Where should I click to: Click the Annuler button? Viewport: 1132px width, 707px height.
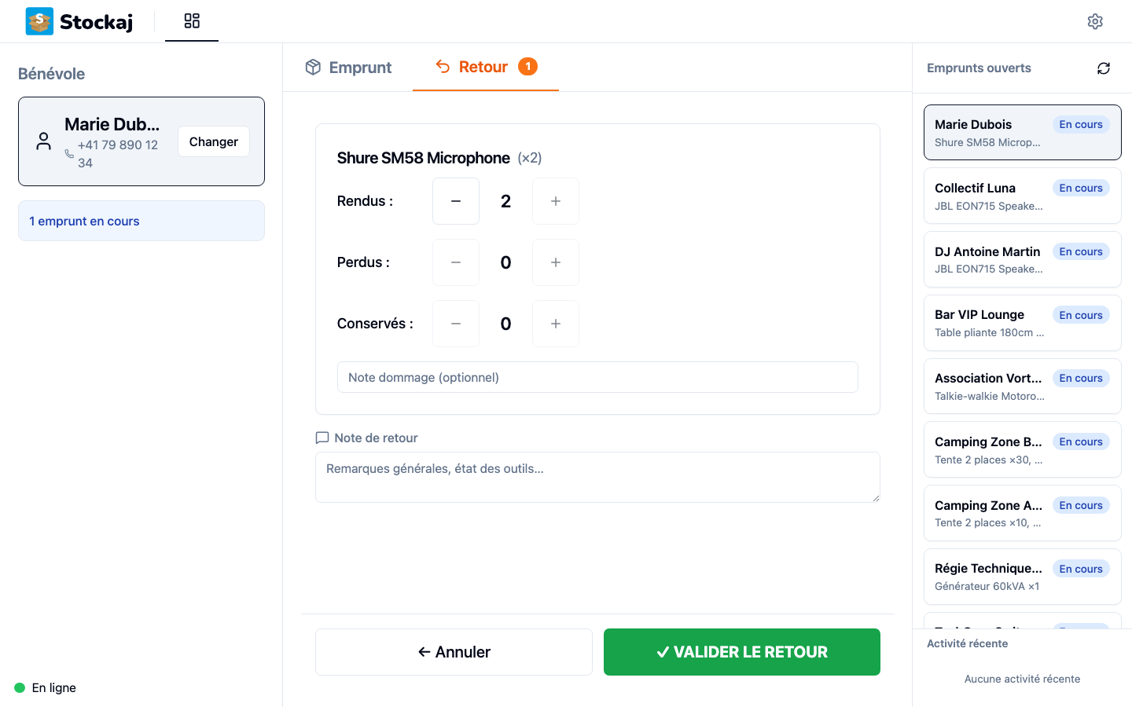point(454,652)
